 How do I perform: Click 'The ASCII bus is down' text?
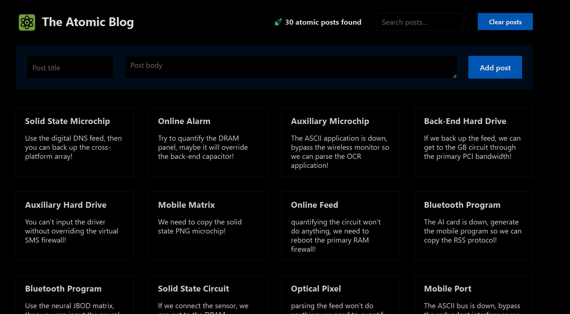(472, 308)
